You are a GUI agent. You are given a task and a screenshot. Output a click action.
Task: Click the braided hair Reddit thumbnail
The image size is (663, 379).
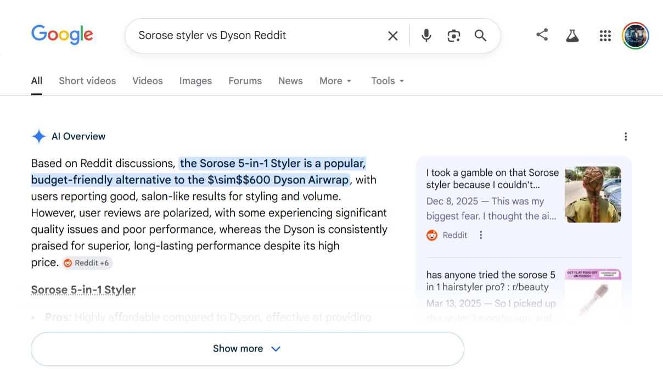pos(593,194)
